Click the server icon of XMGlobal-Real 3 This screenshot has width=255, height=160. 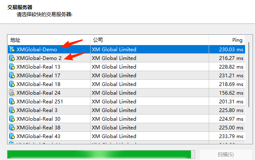click(x=12, y=110)
